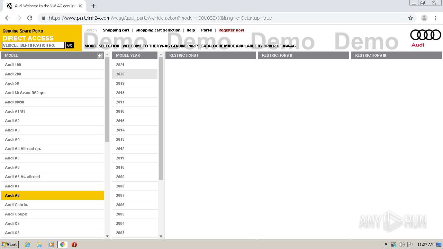
Task: Select model Audi A5
Action: pyautogui.click(x=53, y=158)
